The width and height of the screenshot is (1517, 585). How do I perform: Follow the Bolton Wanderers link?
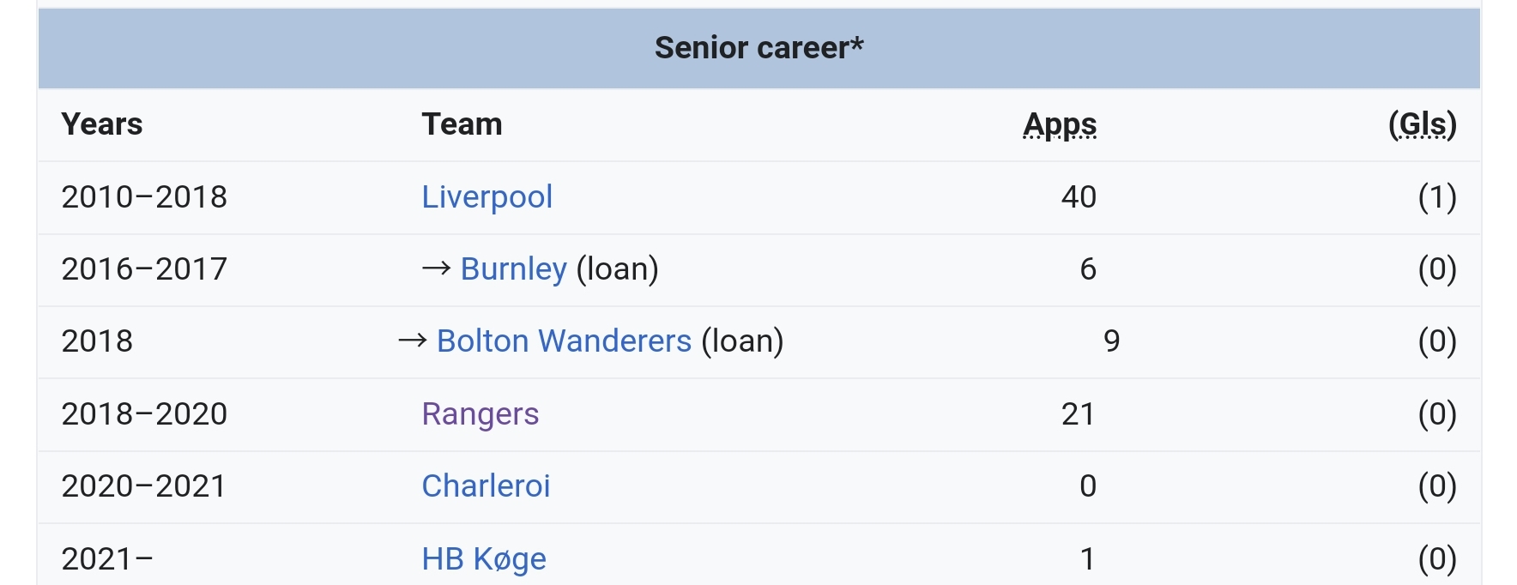click(564, 341)
